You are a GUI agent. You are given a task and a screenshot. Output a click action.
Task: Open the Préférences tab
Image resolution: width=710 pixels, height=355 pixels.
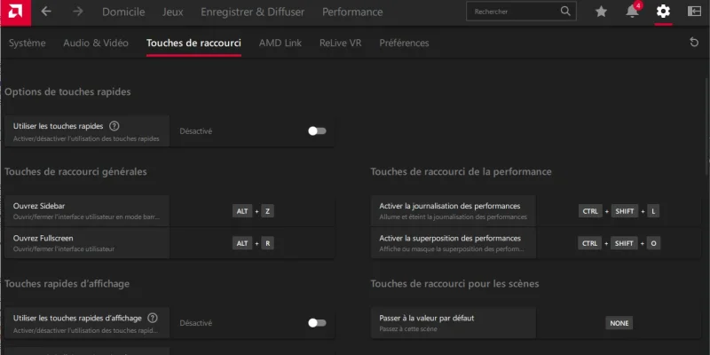tap(404, 43)
